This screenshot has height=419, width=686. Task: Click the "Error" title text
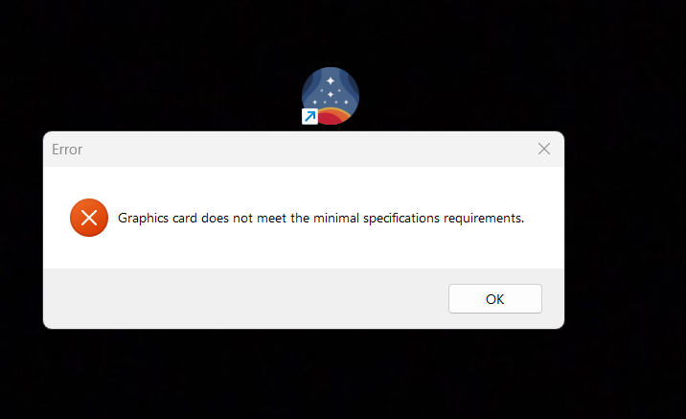tap(67, 150)
